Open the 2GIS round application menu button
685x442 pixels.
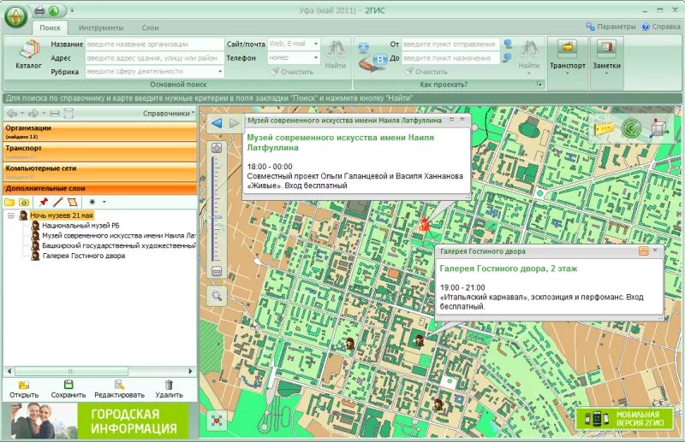click(15, 17)
